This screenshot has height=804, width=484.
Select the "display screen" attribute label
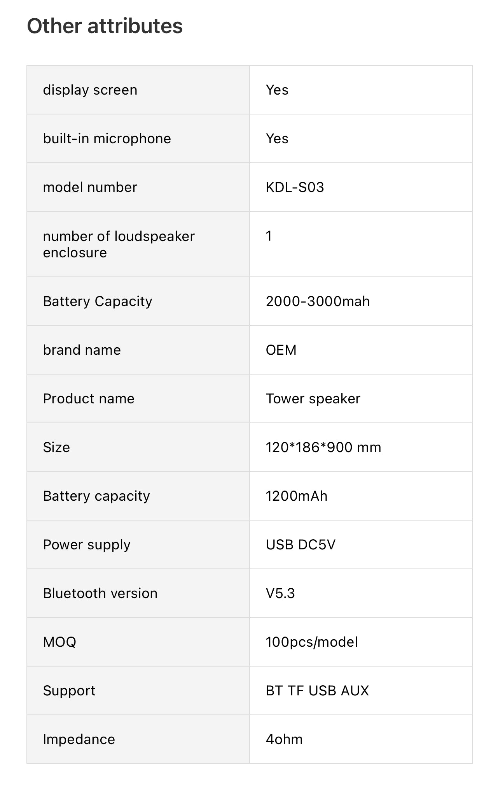[x=90, y=90]
